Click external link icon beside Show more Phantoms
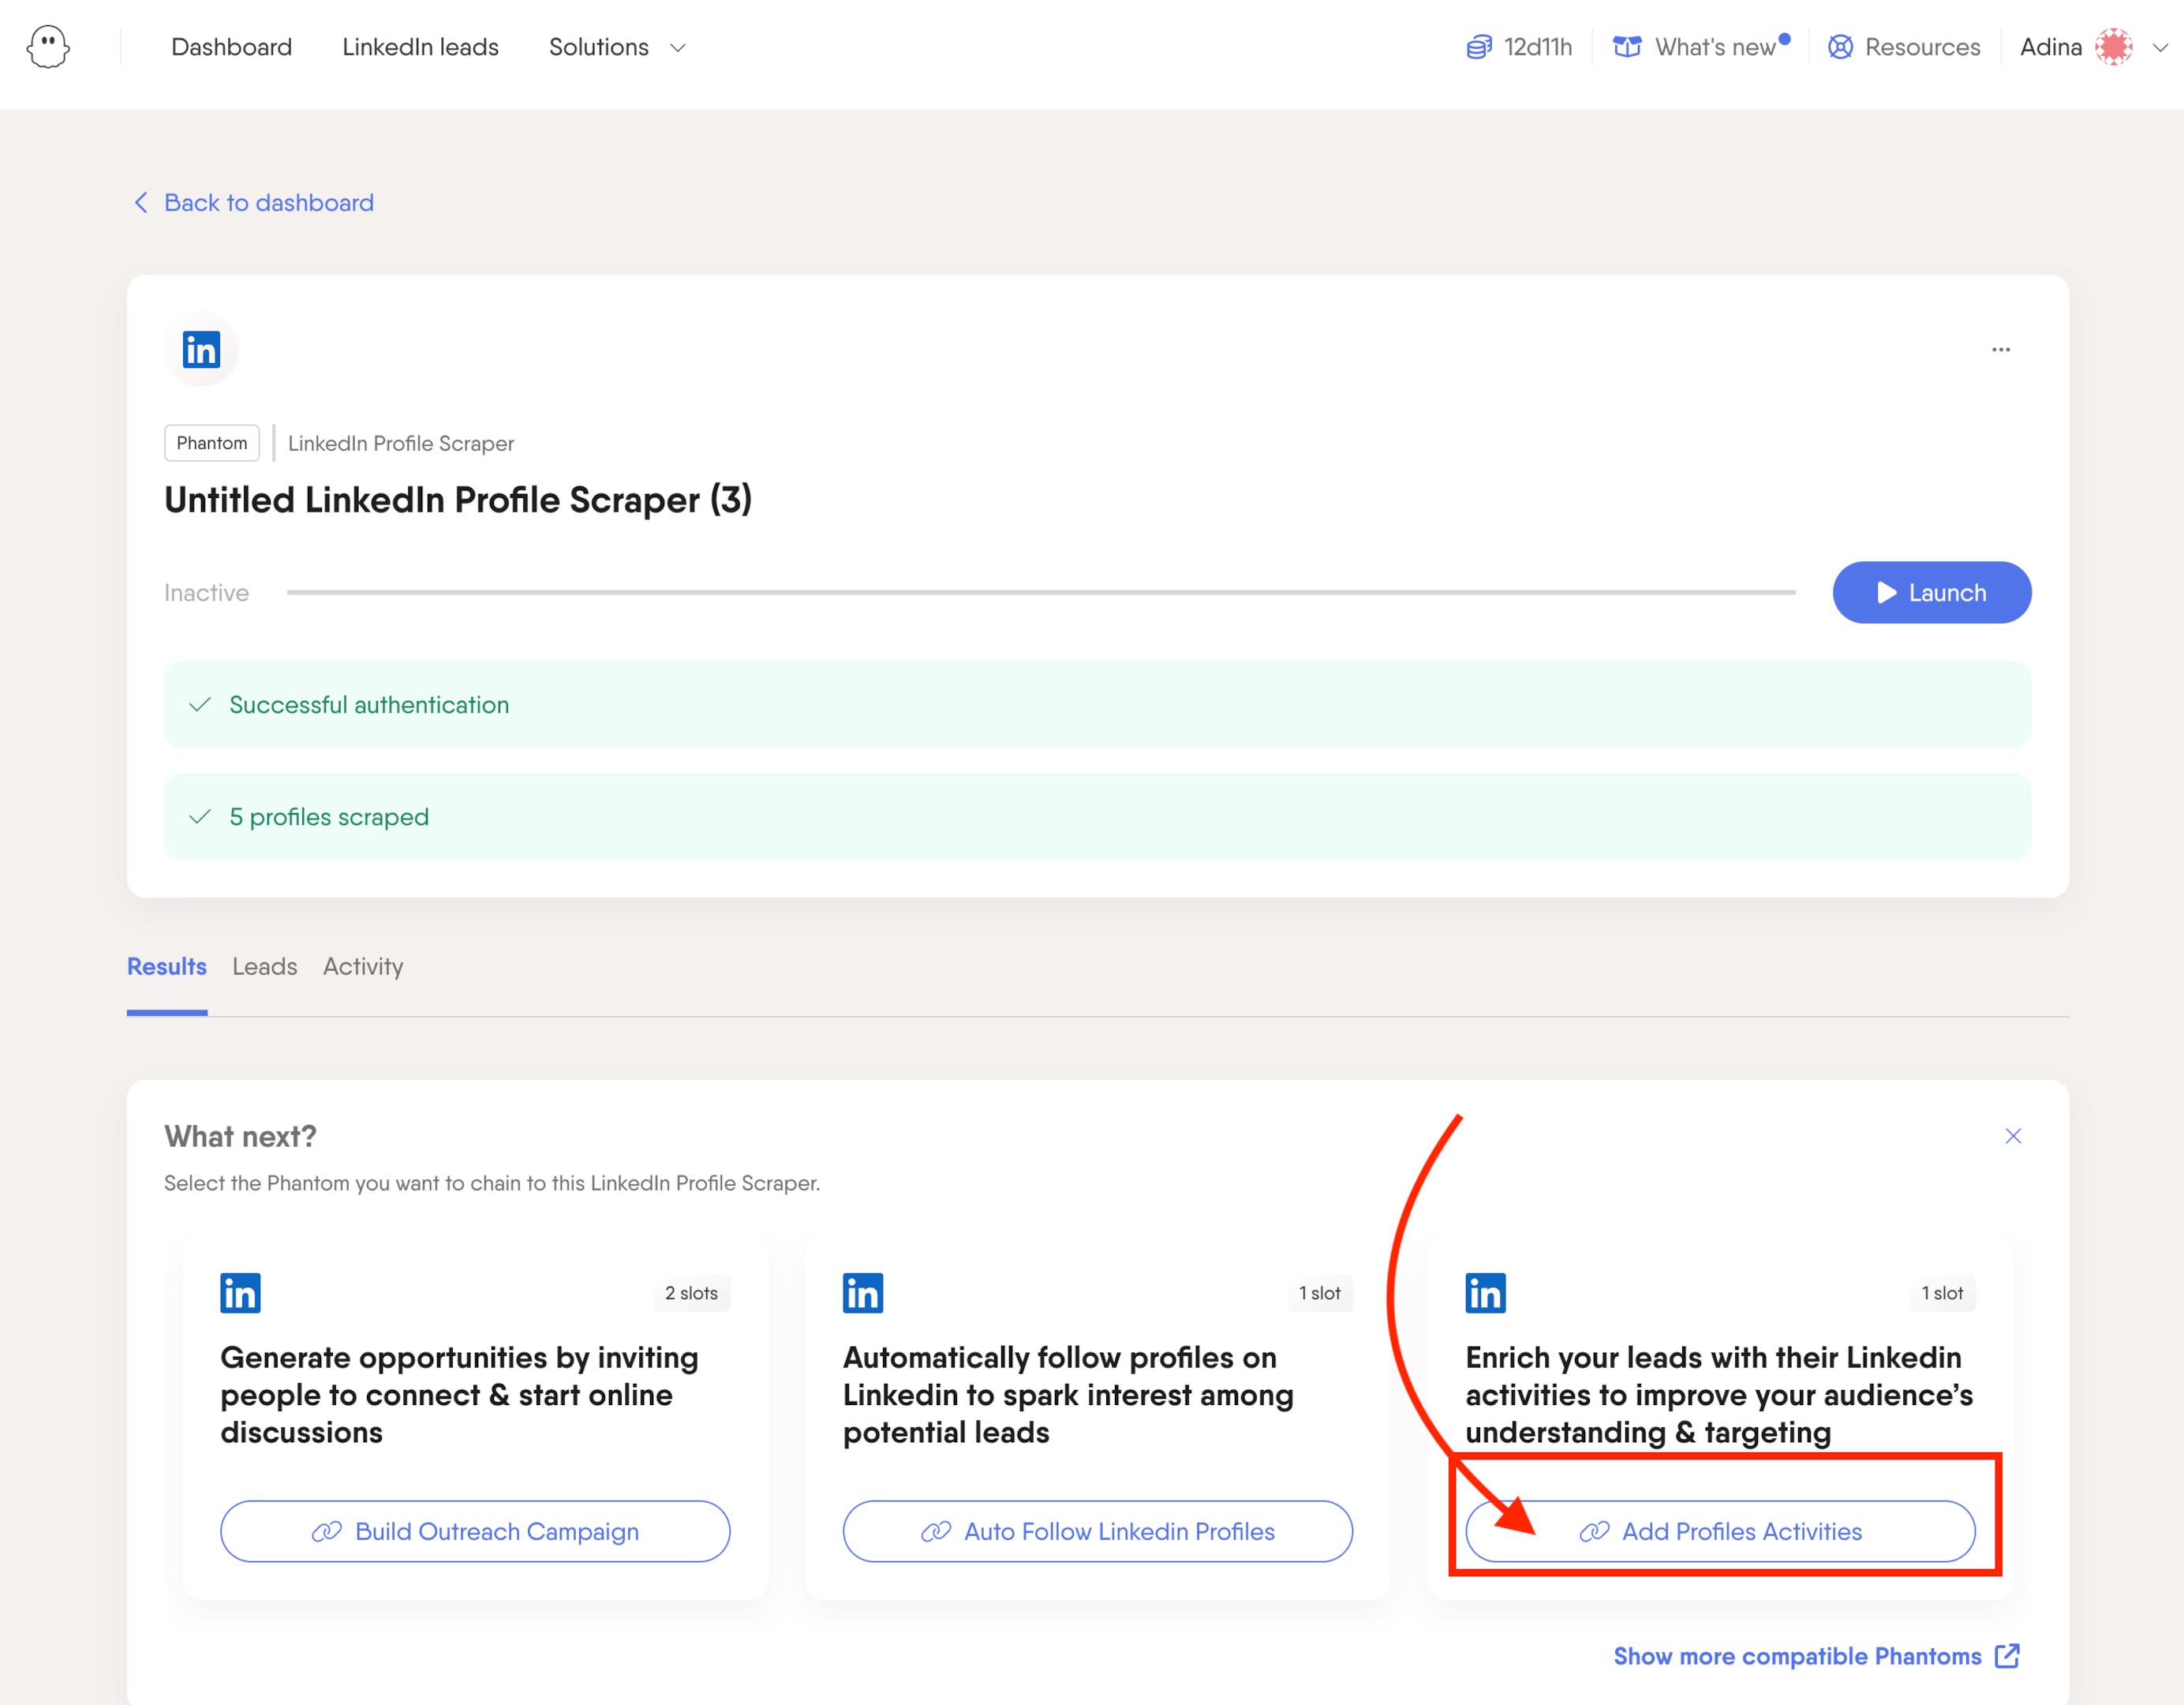 click(x=2007, y=1656)
